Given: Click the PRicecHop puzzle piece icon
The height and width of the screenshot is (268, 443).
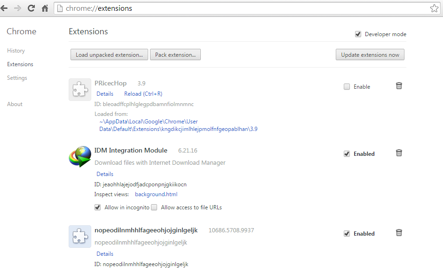Looking at the screenshot, I should click(x=80, y=90).
